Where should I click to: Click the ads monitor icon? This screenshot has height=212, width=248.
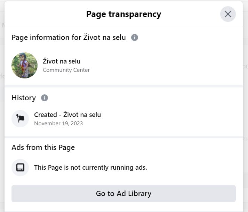(20, 168)
